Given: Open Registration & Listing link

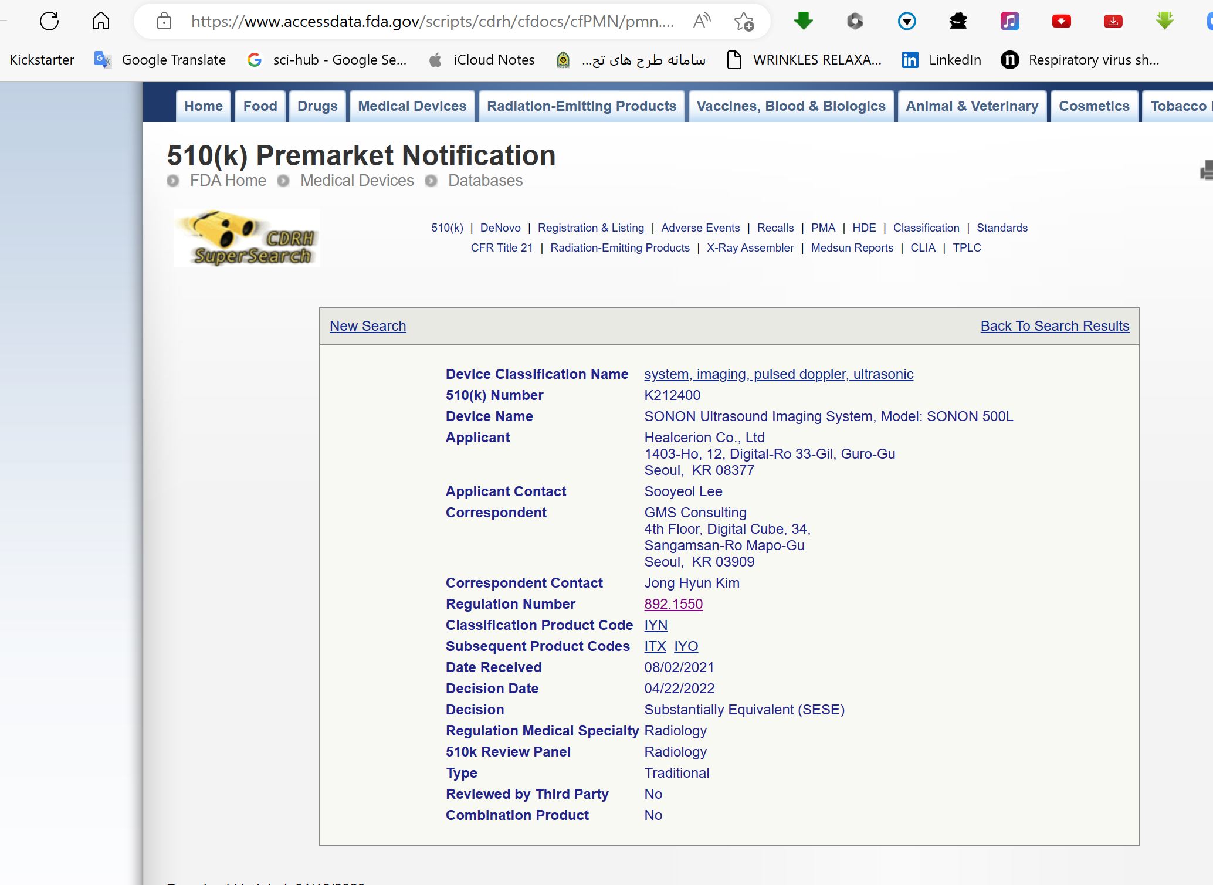Looking at the screenshot, I should pos(591,228).
